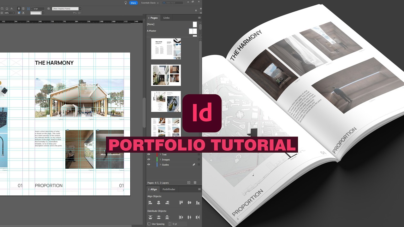Click selection square of Guides layer
Image resolution: width=404 pixels, height=227 pixels.
click(199, 165)
